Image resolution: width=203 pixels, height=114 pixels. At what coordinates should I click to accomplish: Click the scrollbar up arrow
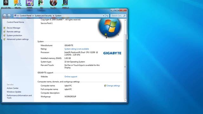(x=125, y=20)
